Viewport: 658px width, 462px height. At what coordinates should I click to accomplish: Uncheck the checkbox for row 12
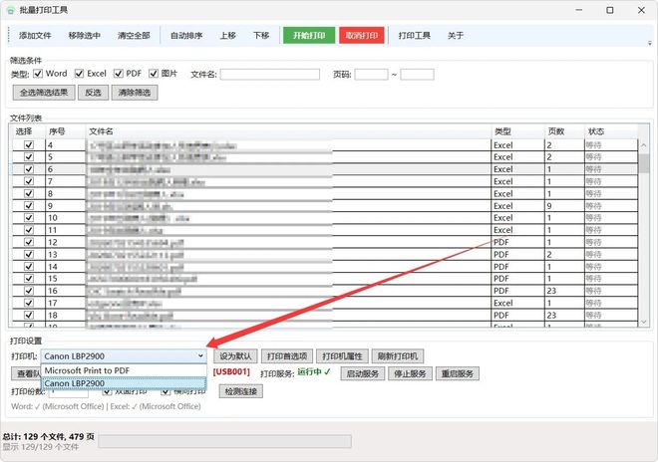[x=29, y=242]
